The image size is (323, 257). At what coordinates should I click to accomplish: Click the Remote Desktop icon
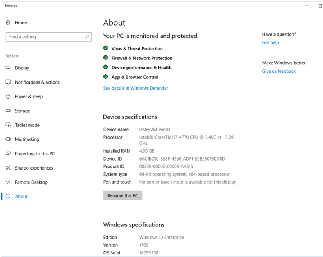pos(8,182)
